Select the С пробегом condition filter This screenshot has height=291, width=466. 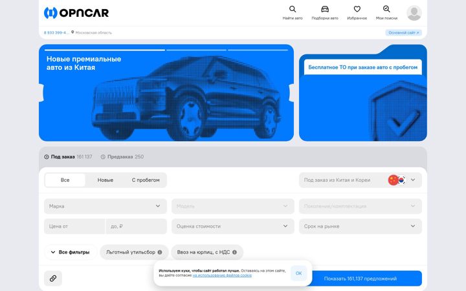point(146,180)
